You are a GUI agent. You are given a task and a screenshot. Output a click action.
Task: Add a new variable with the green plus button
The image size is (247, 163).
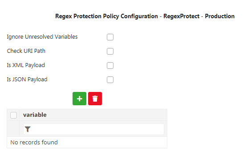(79, 99)
